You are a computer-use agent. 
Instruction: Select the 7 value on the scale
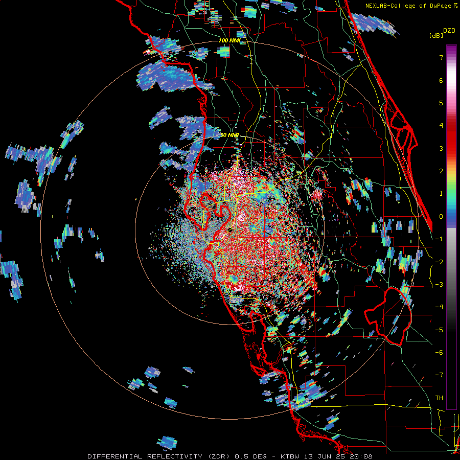[x=441, y=57]
